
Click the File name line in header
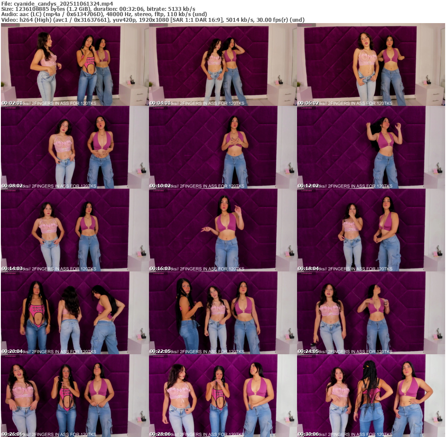[x=57, y=3]
